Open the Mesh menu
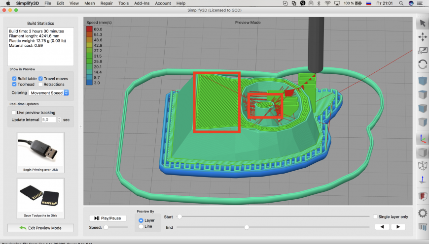Image resolution: width=429 pixels, height=244 pixels. tap(89, 3)
